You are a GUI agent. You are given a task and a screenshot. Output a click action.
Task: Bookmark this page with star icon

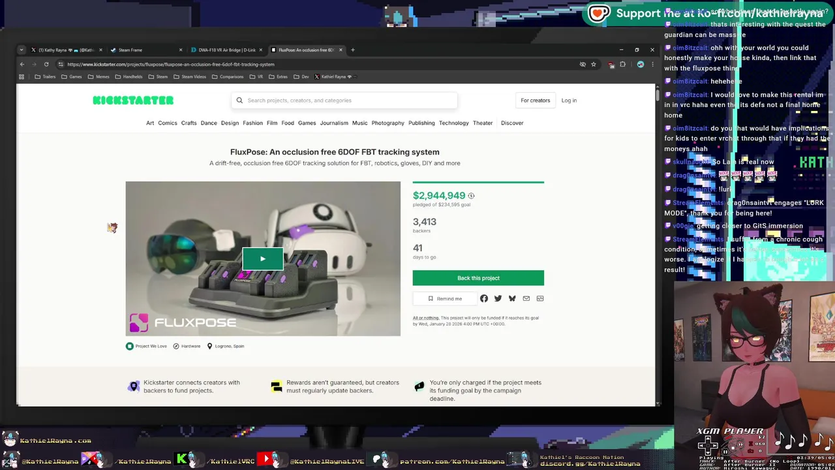click(x=594, y=64)
